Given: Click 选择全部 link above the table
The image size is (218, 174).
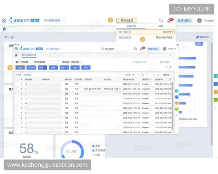Looking at the screenshot, I should pos(27,75).
